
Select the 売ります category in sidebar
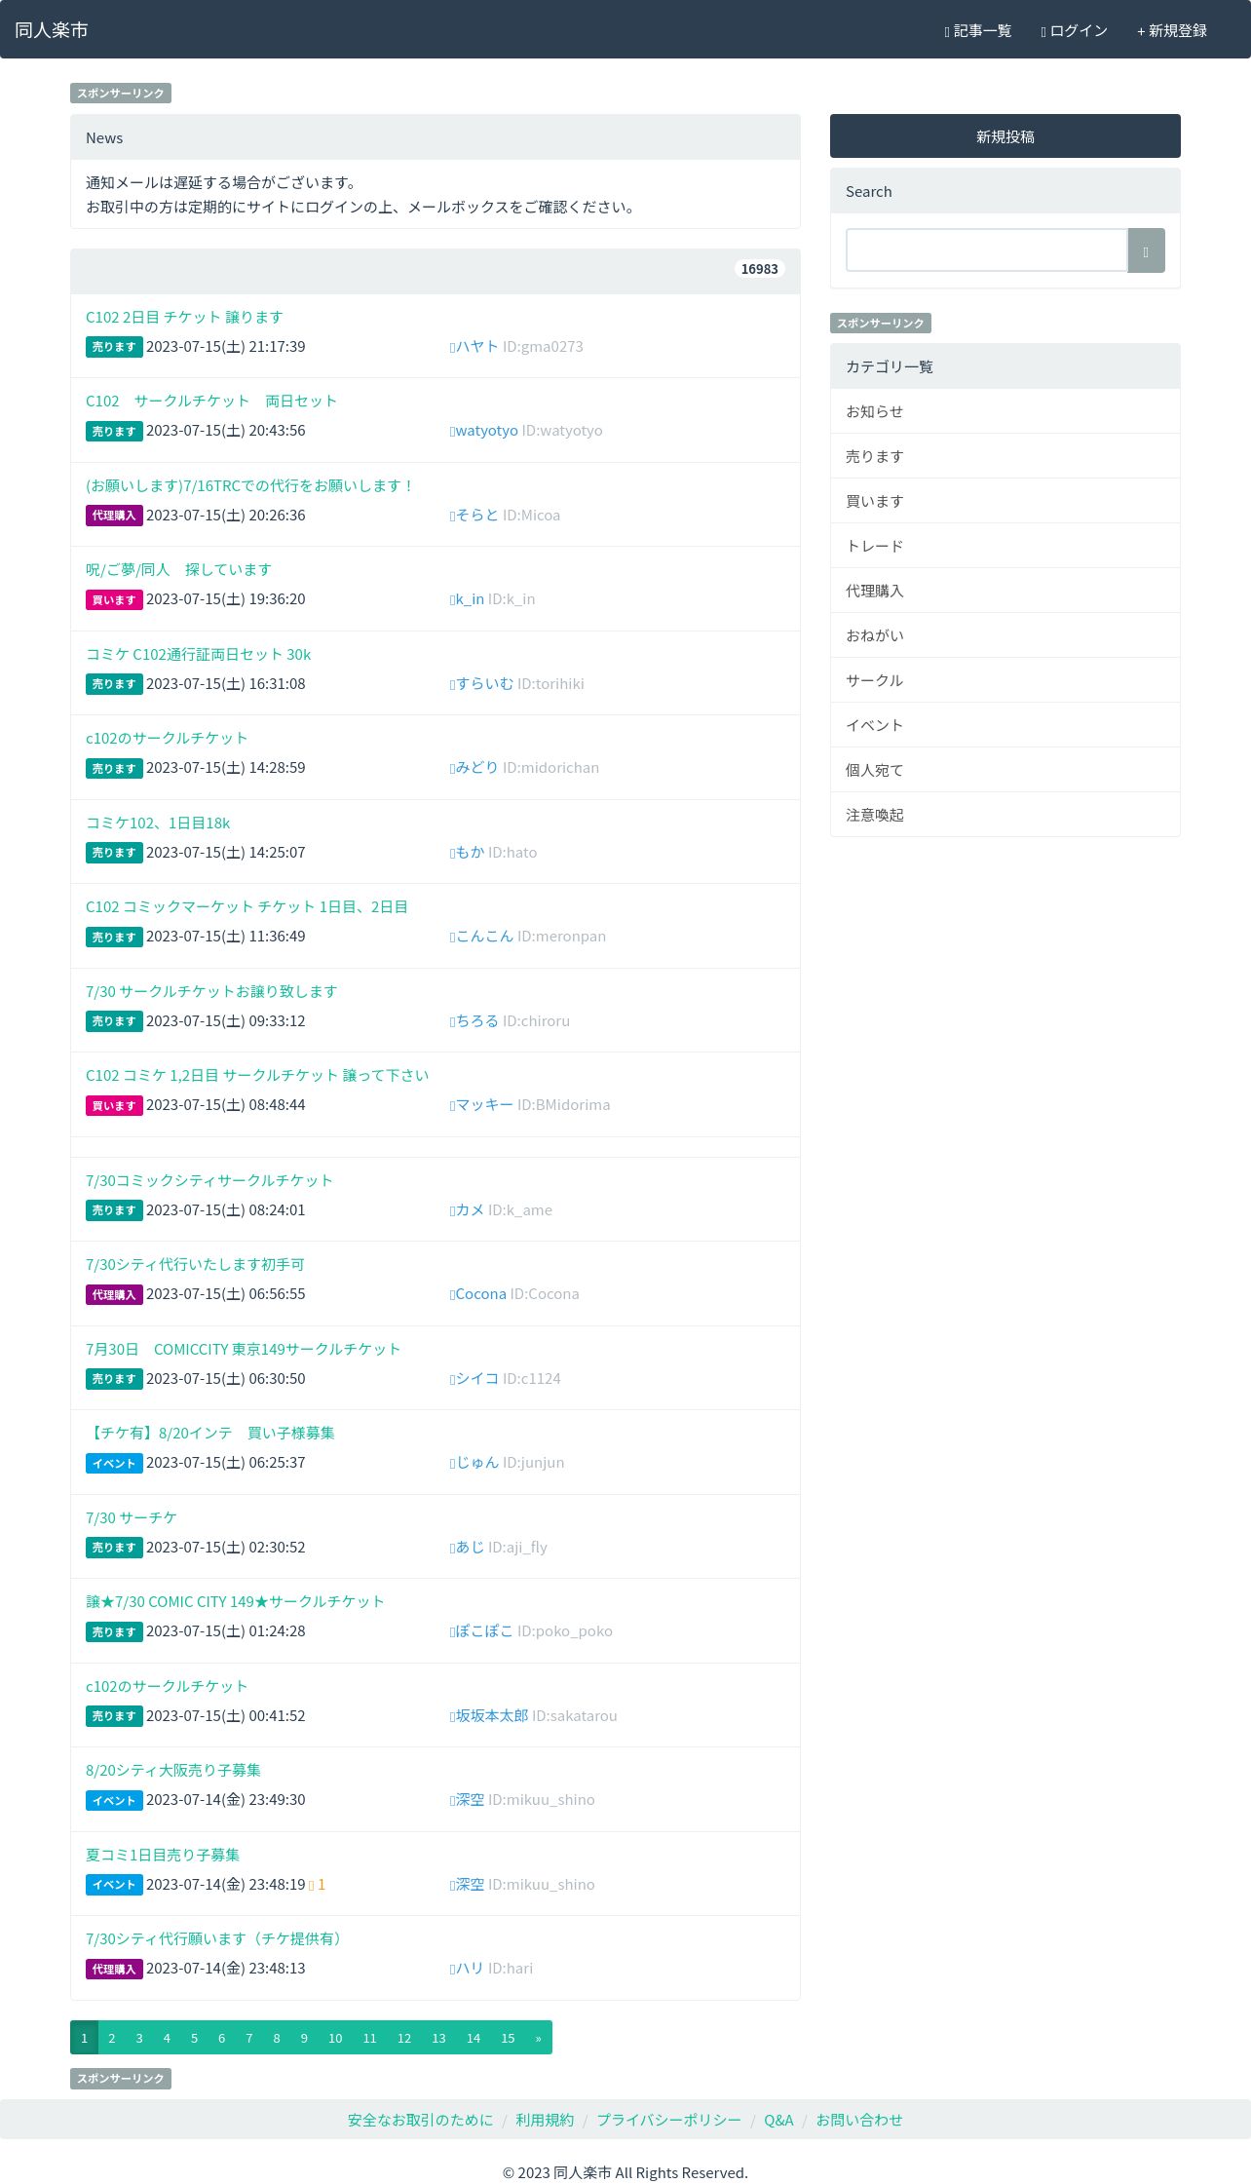pos(1005,456)
